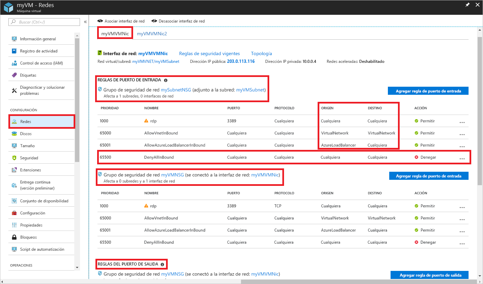Collapse the sidebar with the double chevron
The height and width of the screenshot is (284, 483).
(85, 22)
